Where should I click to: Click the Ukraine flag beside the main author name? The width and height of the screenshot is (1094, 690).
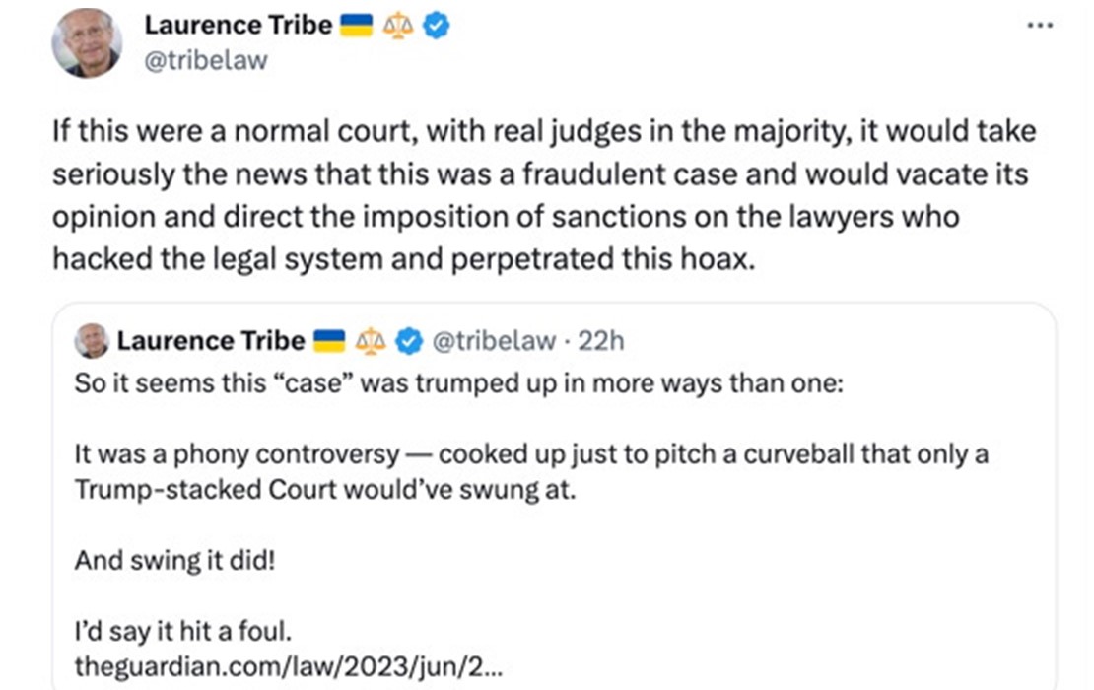tap(356, 27)
